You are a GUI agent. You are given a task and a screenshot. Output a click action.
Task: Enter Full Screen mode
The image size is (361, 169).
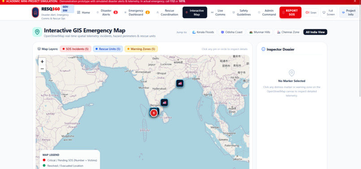pyautogui.click(x=329, y=13)
